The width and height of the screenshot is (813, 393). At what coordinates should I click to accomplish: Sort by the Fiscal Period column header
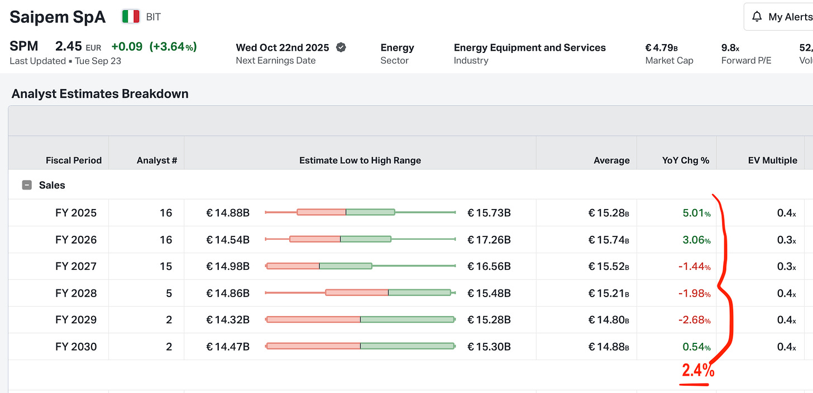pos(74,161)
